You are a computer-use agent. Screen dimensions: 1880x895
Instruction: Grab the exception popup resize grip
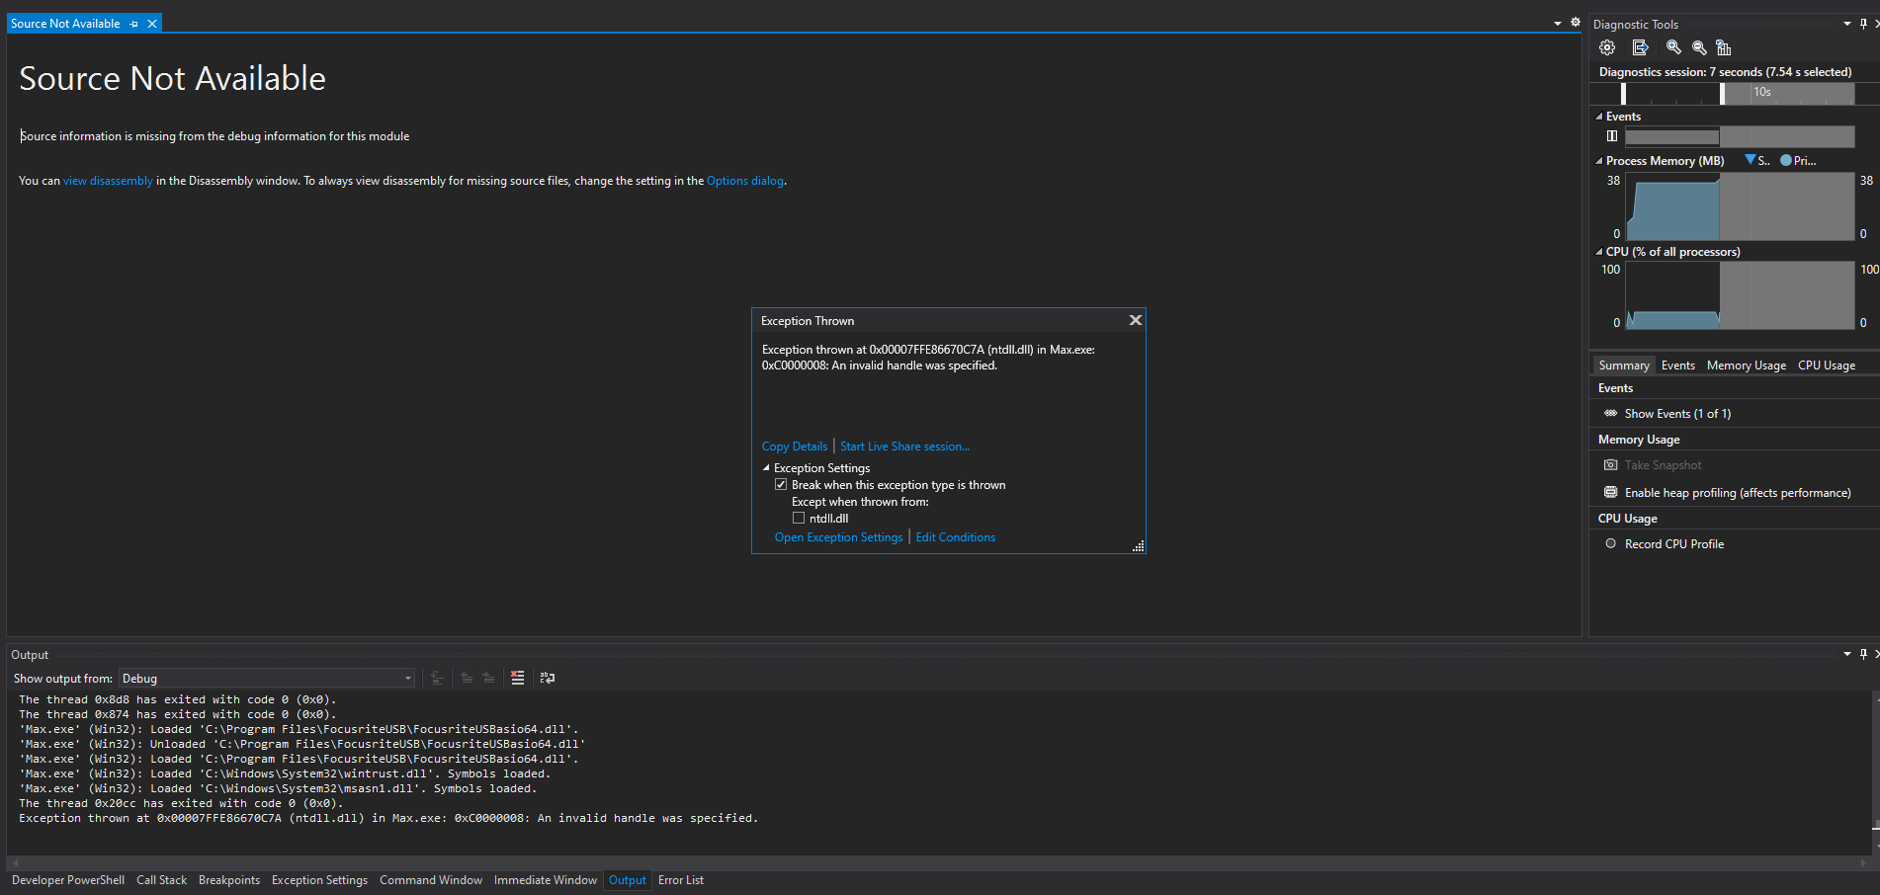point(1139,546)
